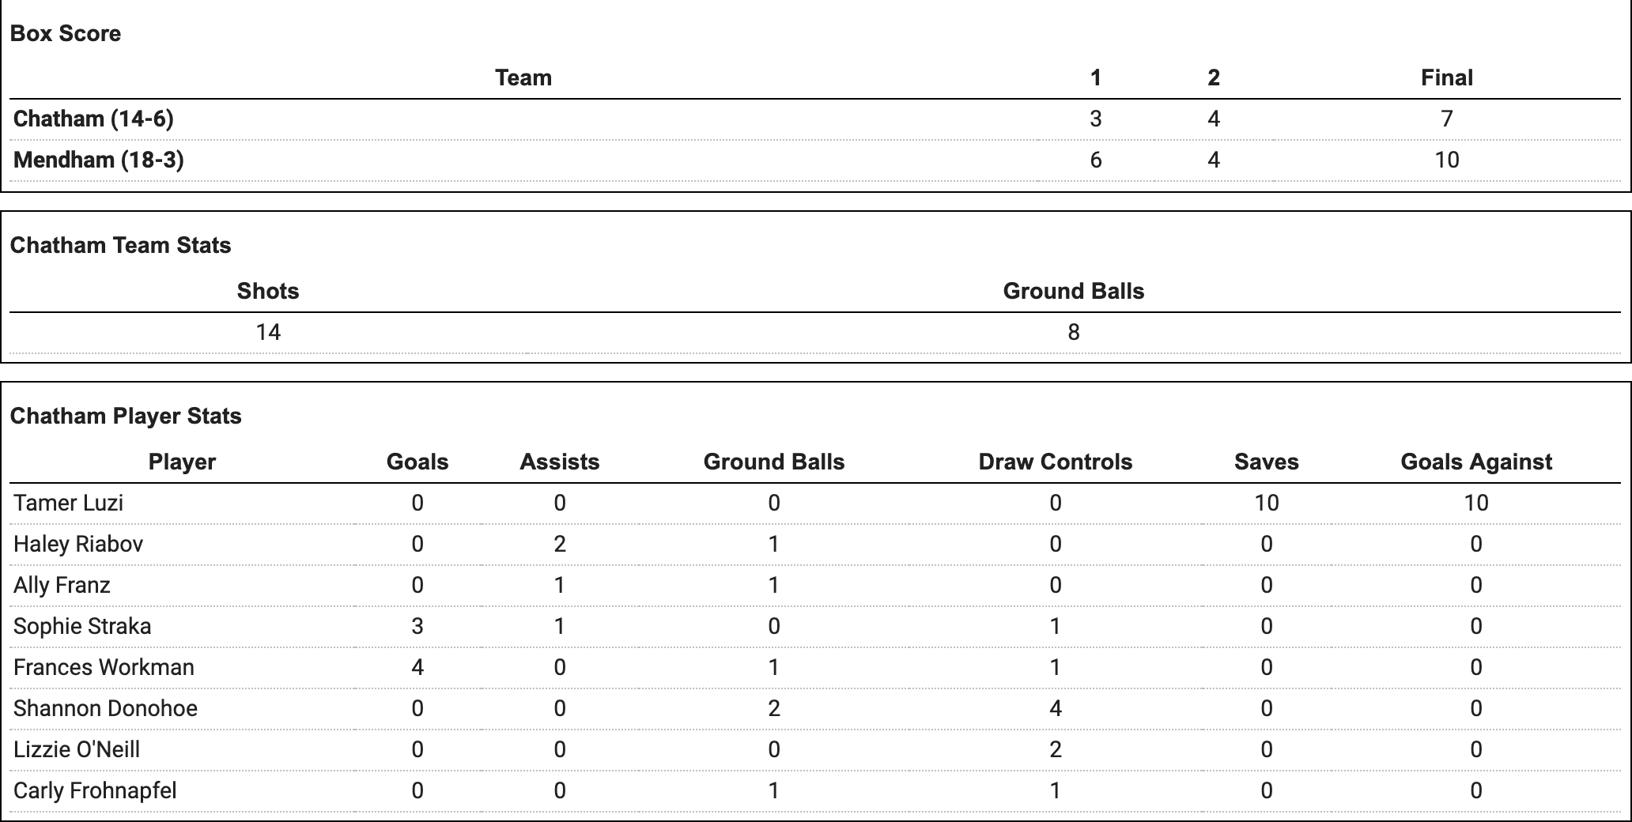1632x822 pixels.
Task: Click the Draw Controls column header
Action: 1055,462
